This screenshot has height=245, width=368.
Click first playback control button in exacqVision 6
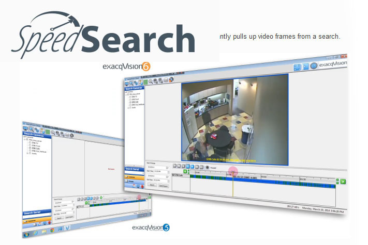(174, 166)
